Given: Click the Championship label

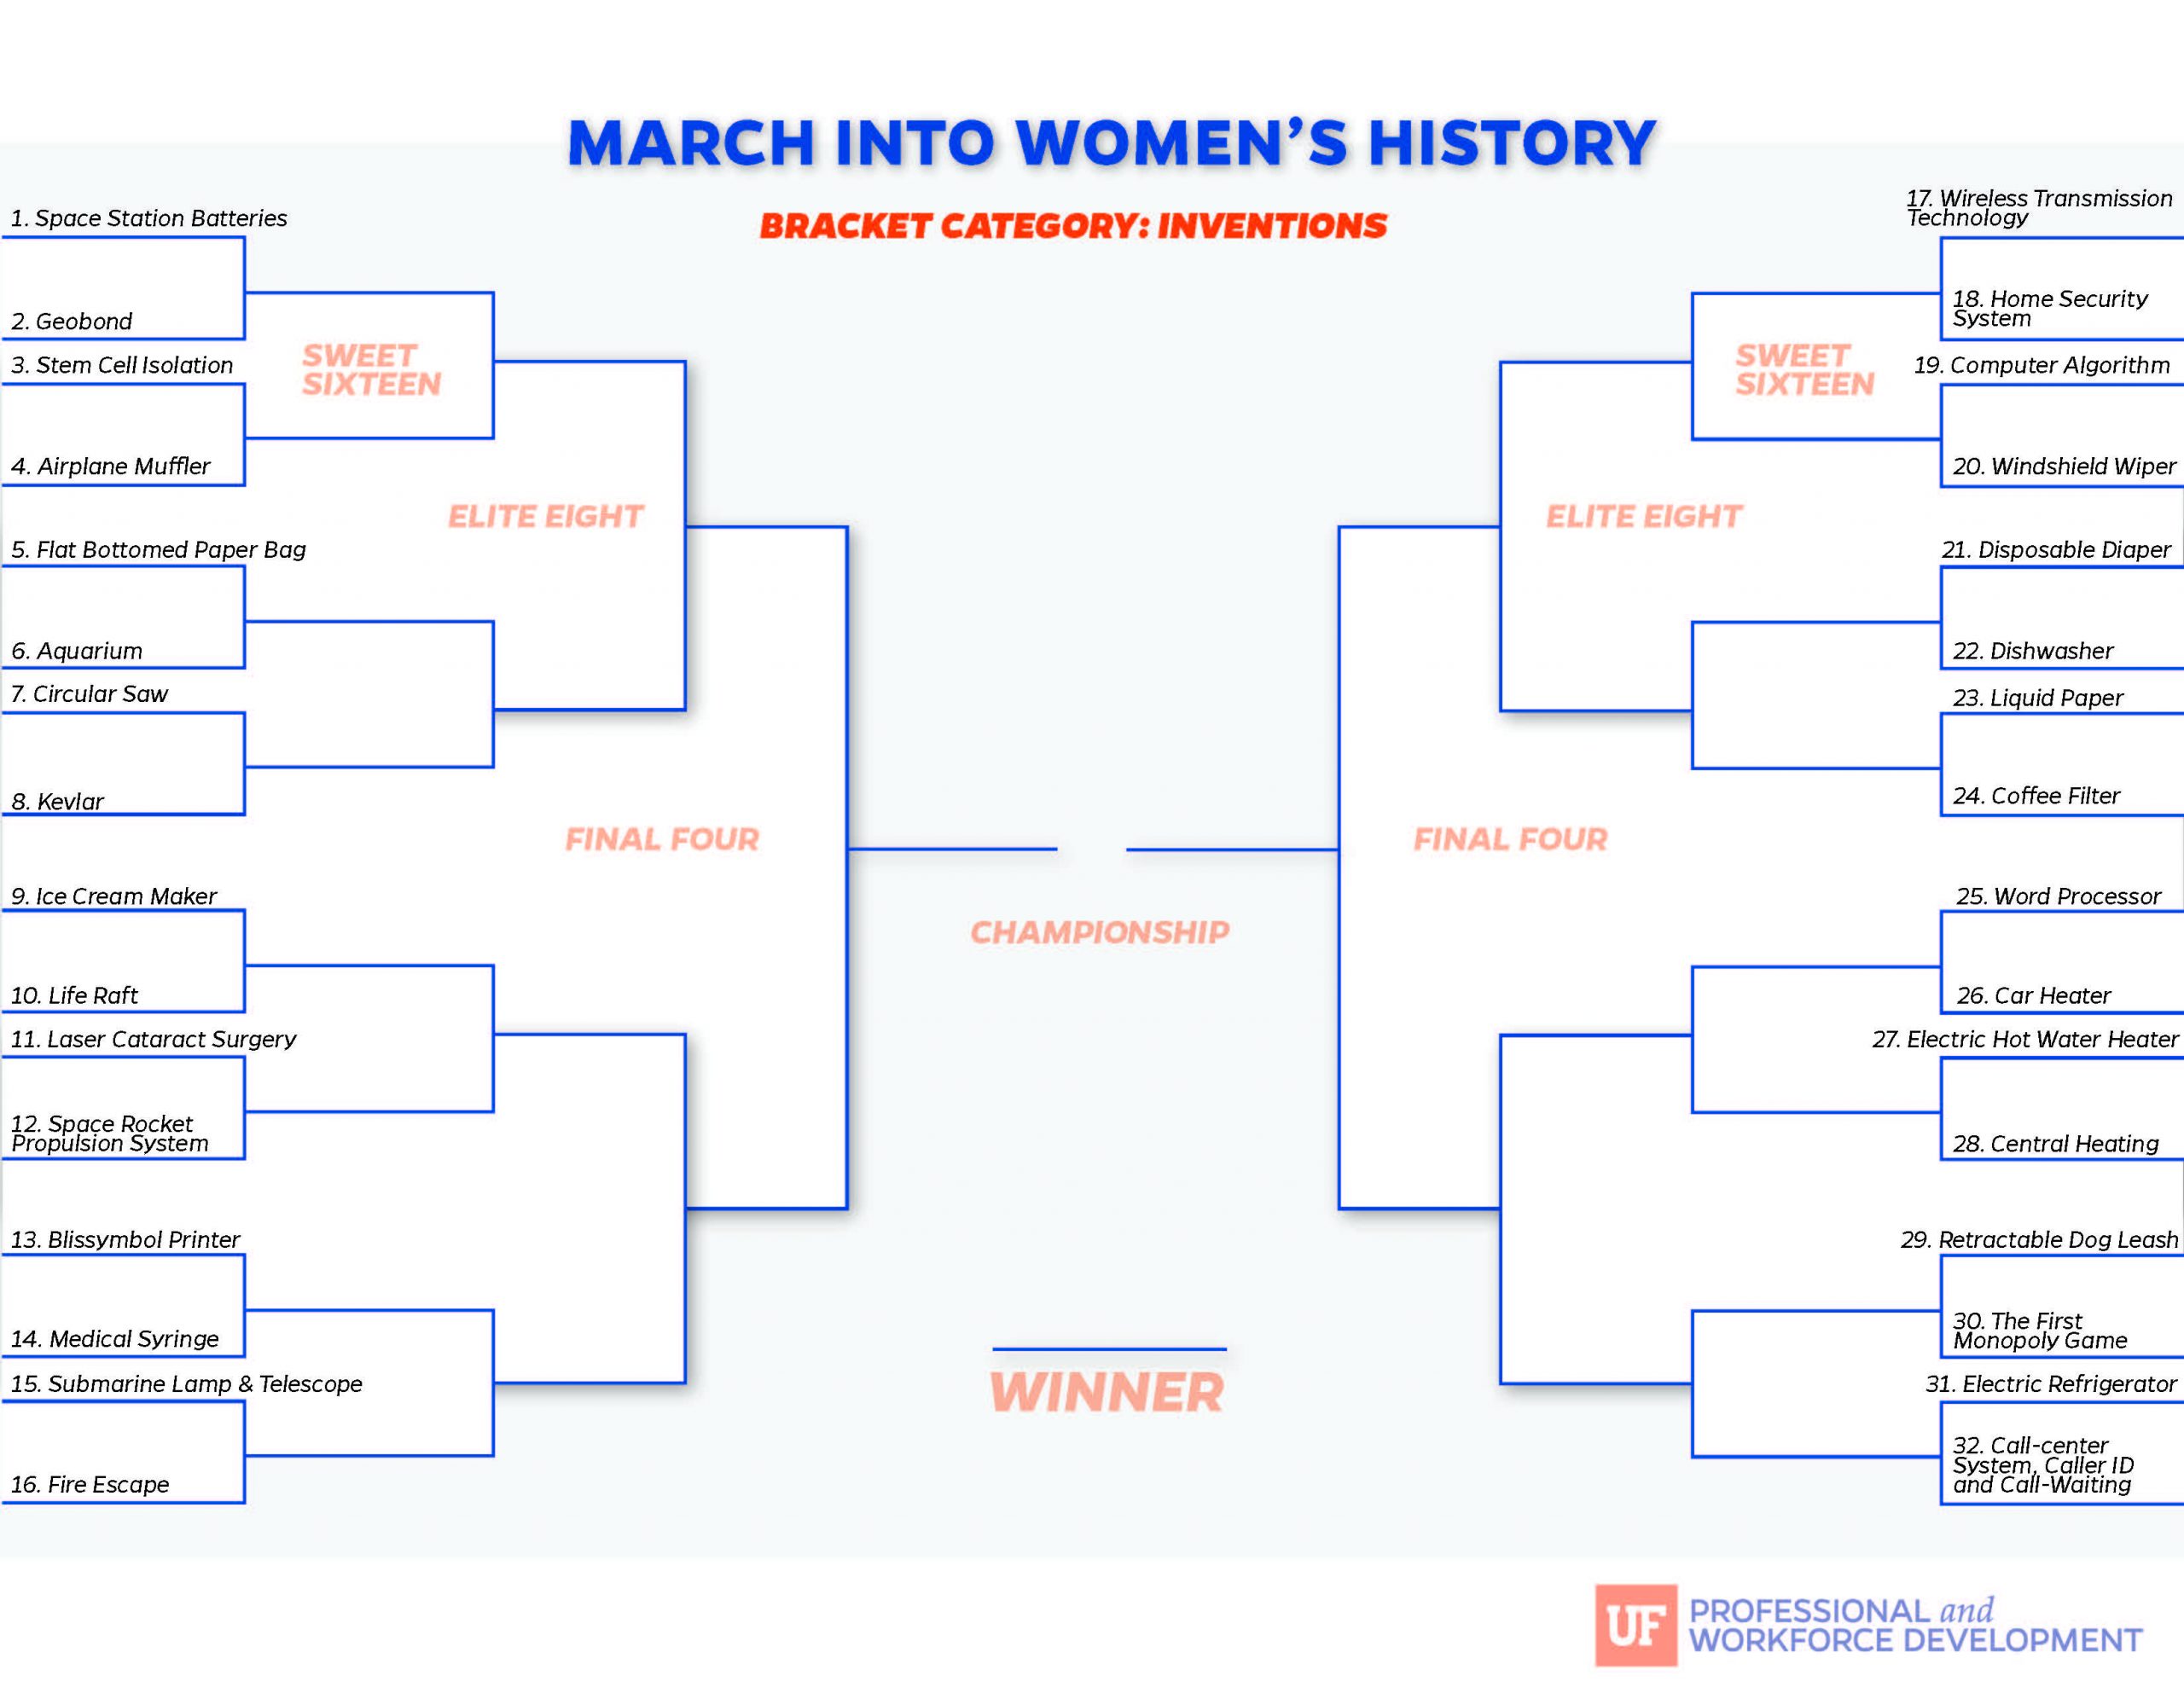Looking at the screenshot, I should point(1100,932).
